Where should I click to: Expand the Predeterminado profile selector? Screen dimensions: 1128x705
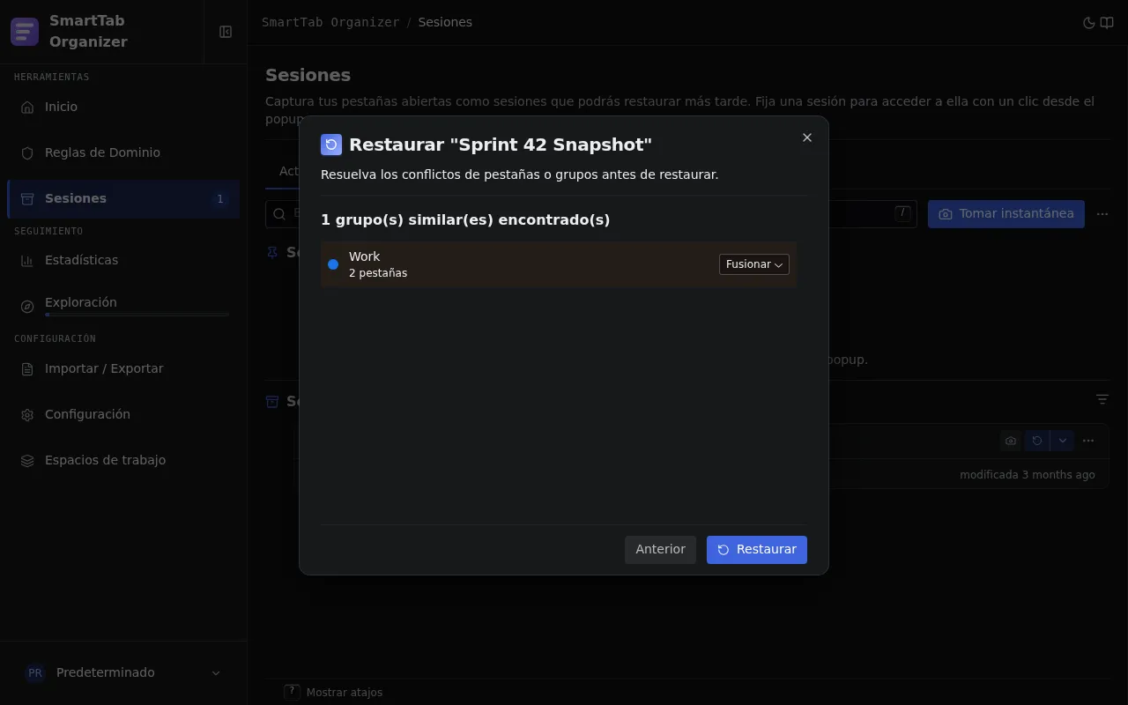click(123, 672)
